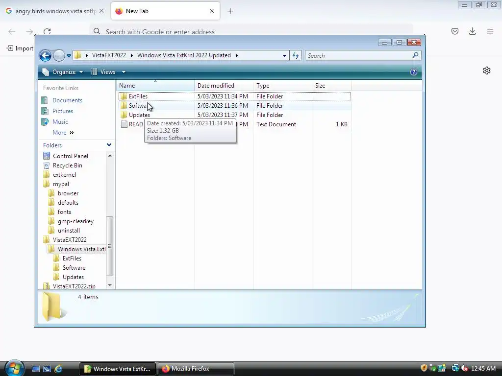Open the Views dropdown arrow

[x=124, y=72]
